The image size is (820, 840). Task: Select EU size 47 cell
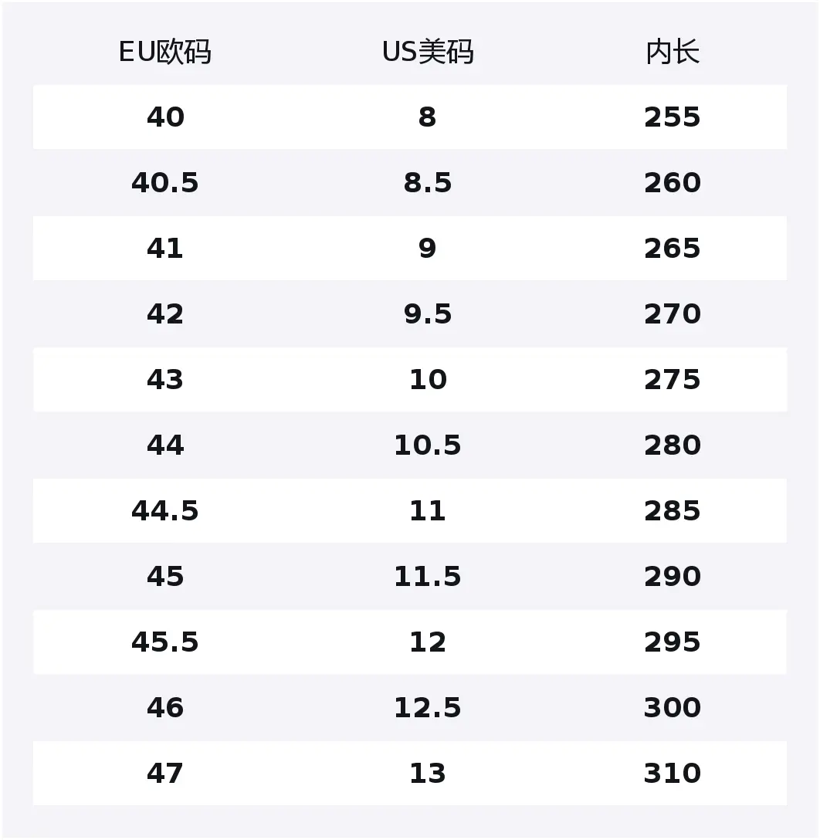165,773
